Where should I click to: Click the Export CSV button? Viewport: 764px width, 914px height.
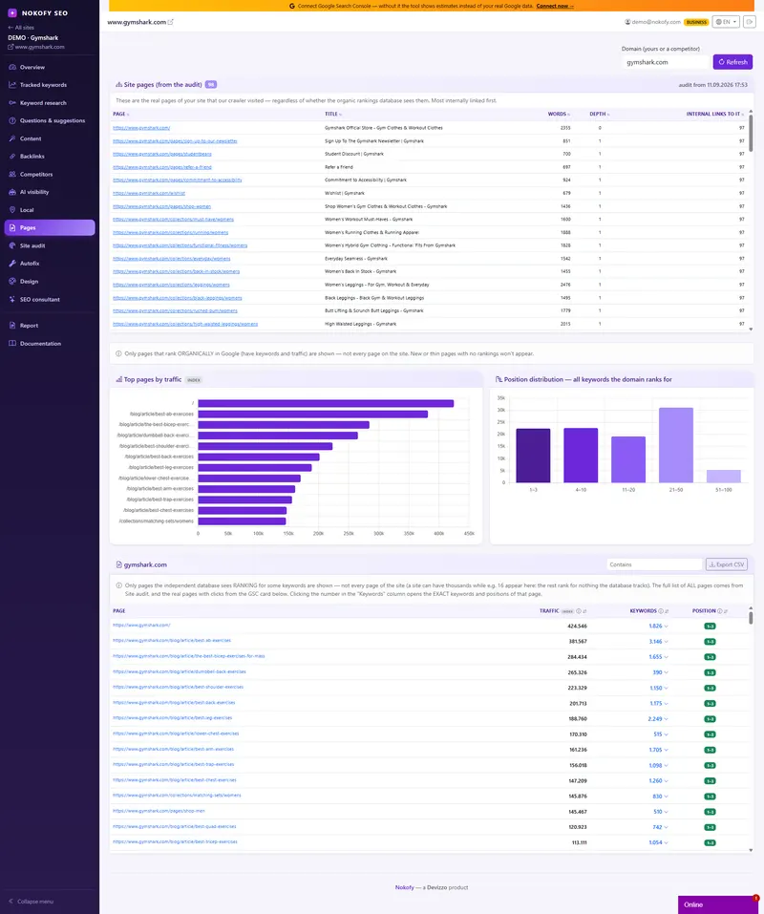click(727, 564)
